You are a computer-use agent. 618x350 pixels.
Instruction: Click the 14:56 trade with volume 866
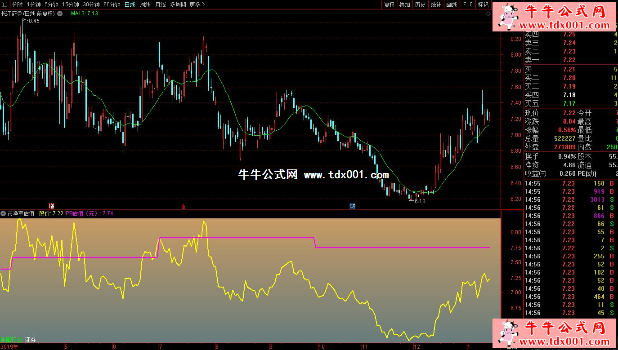(571, 216)
